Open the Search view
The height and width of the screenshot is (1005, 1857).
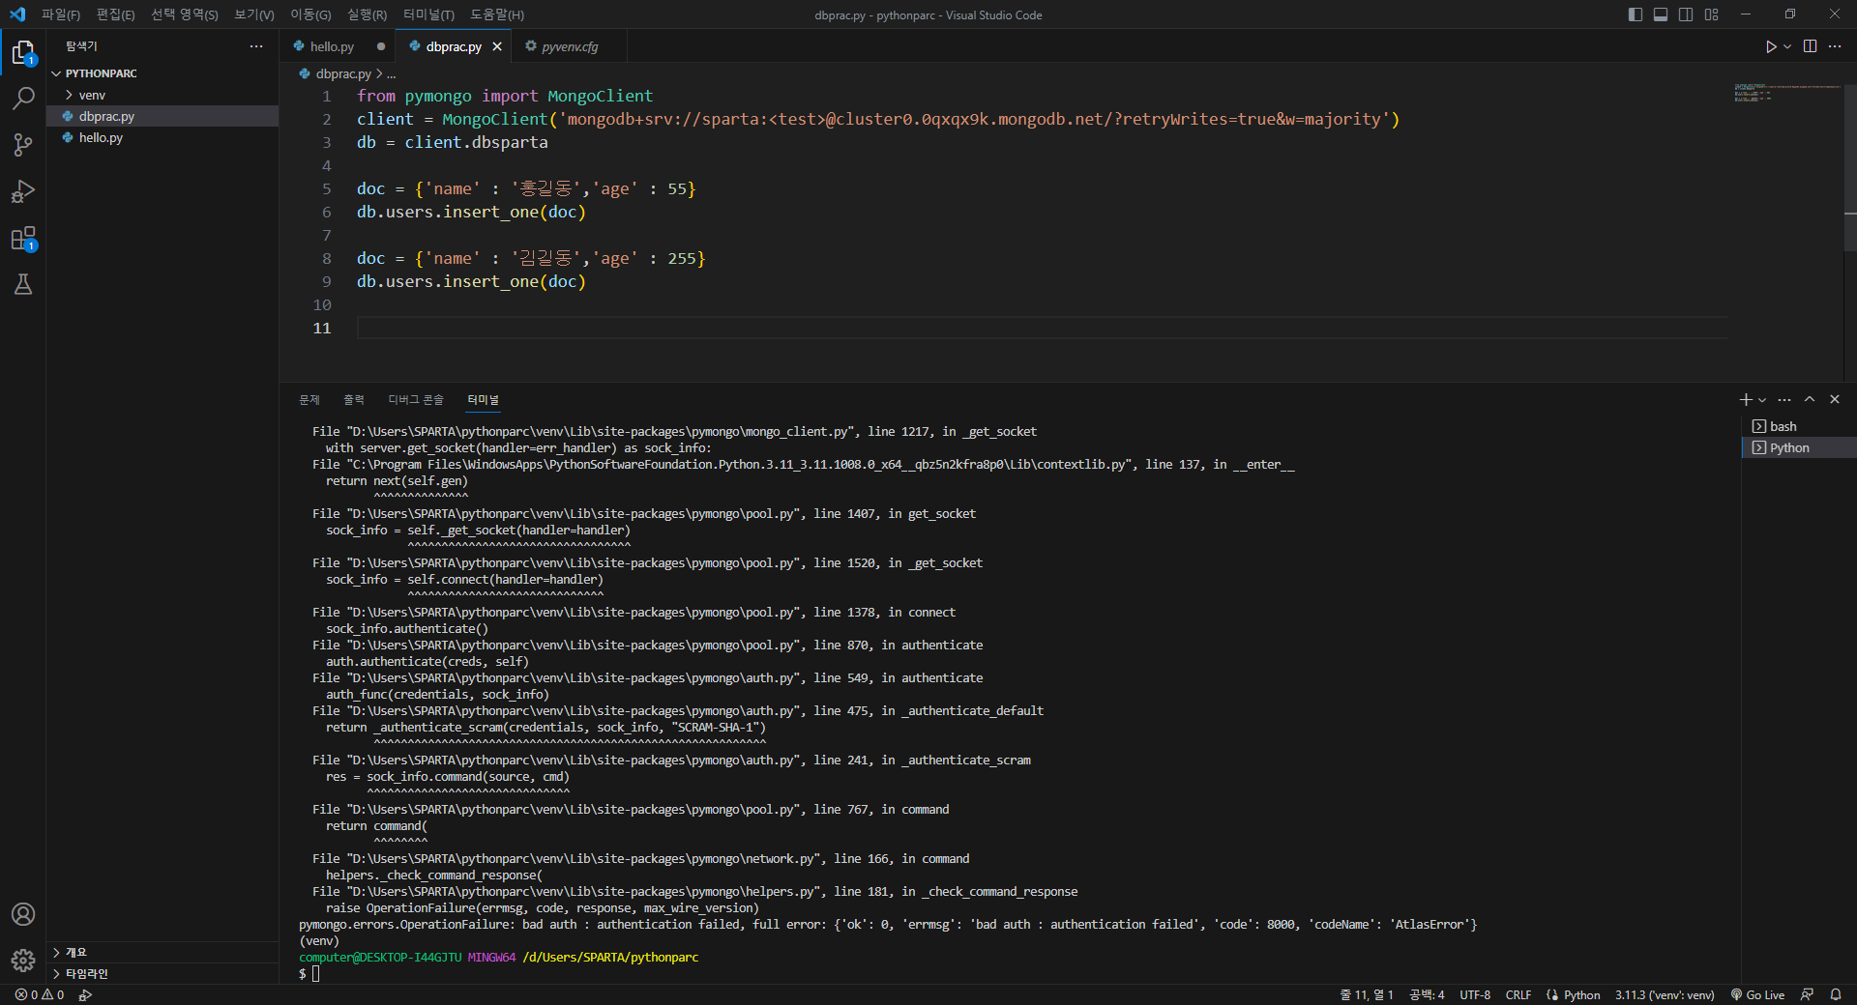click(23, 99)
